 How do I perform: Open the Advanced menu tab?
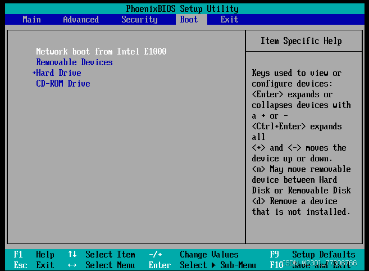(81, 19)
